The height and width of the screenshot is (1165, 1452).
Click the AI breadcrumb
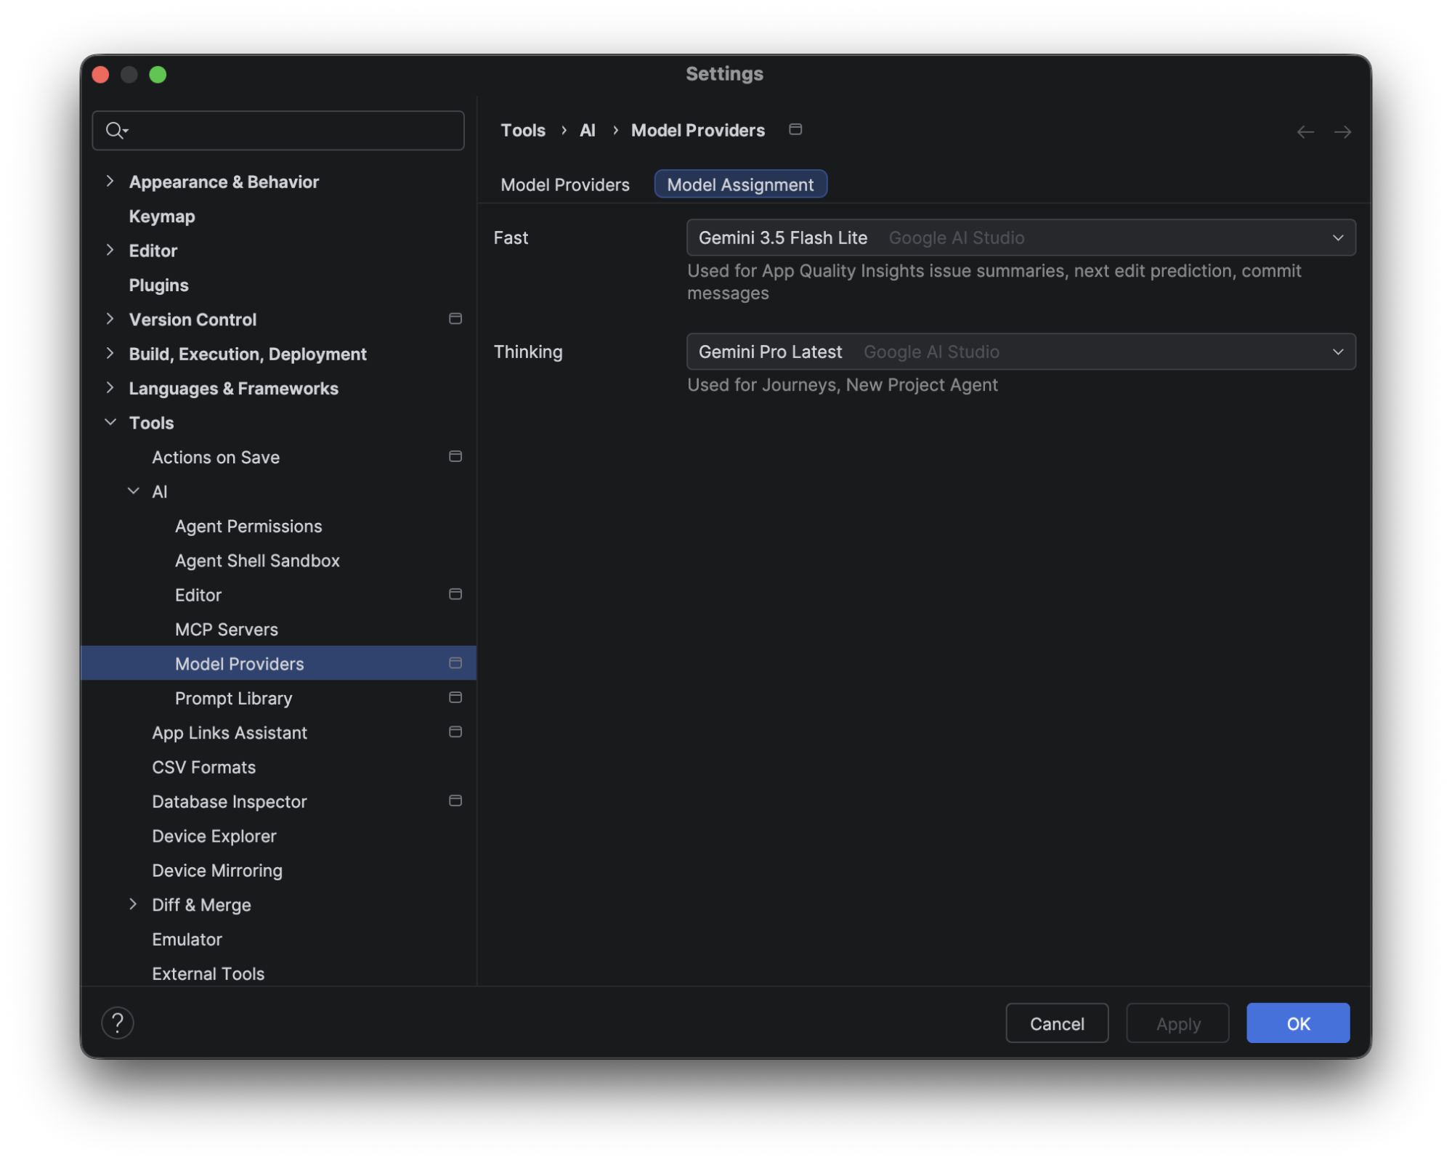point(588,130)
